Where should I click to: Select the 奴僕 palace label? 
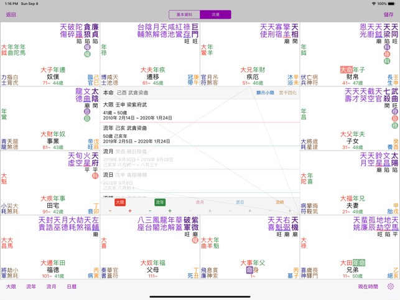[x=53, y=77]
